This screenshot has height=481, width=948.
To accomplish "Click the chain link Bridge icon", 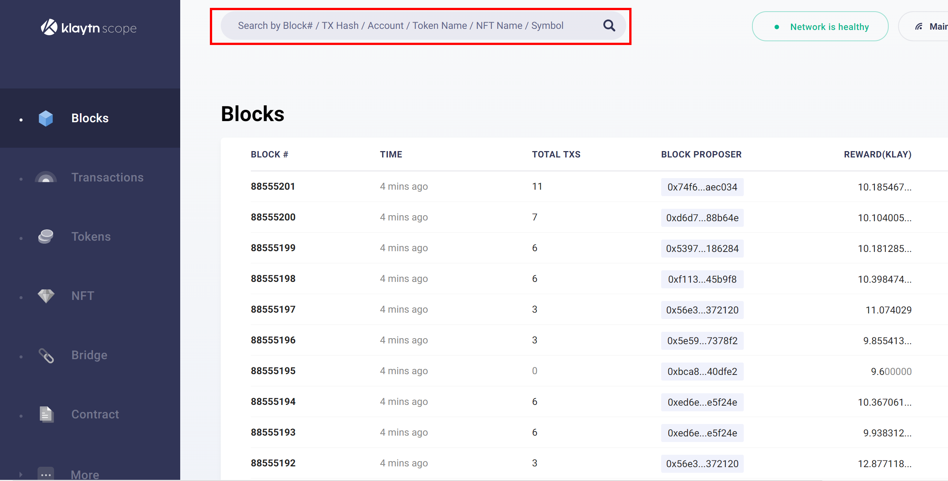I will 46,355.
